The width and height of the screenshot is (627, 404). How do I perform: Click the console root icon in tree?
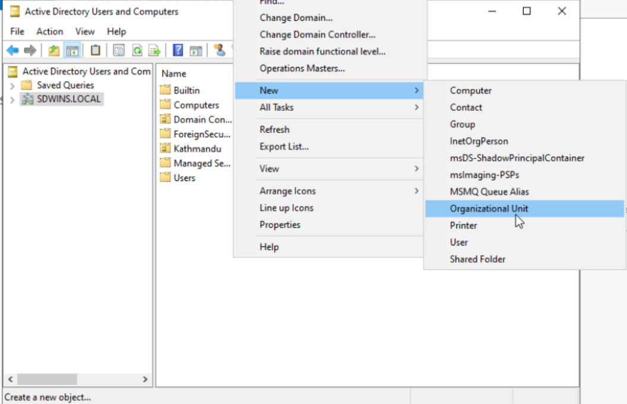(x=13, y=72)
